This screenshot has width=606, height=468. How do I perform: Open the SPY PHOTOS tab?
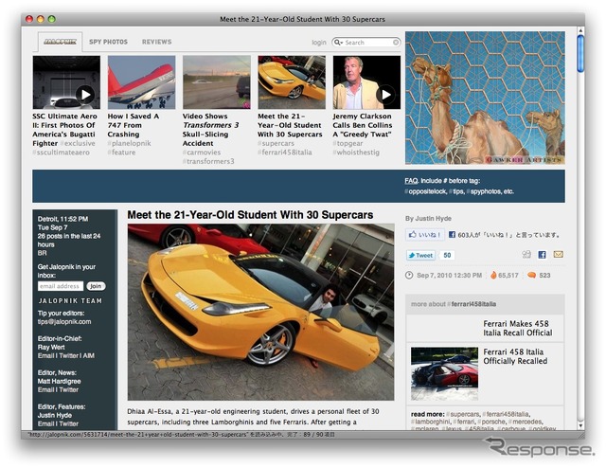[108, 42]
